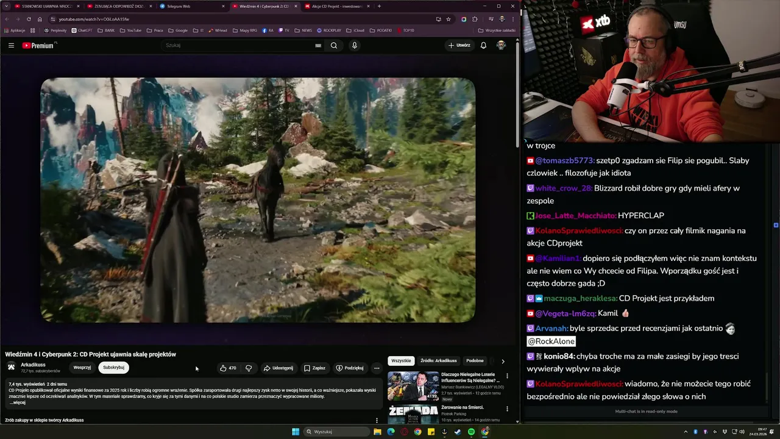Image resolution: width=780 pixels, height=439 pixels.
Task: Open volume control in system tray
Action: tap(743, 432)
